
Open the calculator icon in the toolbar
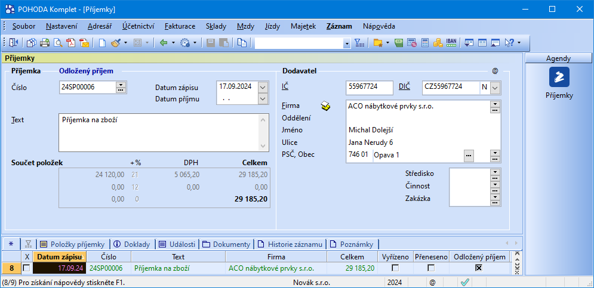424,43
